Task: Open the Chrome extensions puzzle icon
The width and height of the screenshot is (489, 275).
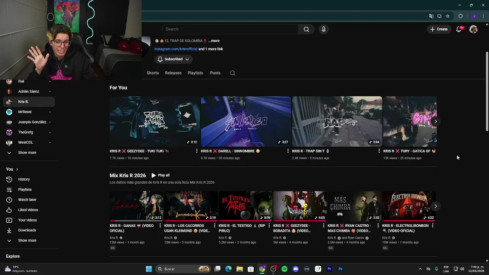Action: click(x=460, y=16)
